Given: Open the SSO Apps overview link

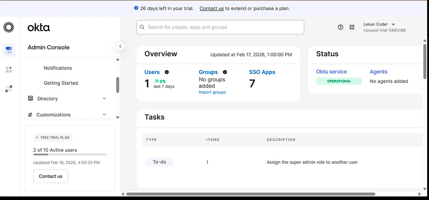Looking at the screenshot, I should 262,72.
